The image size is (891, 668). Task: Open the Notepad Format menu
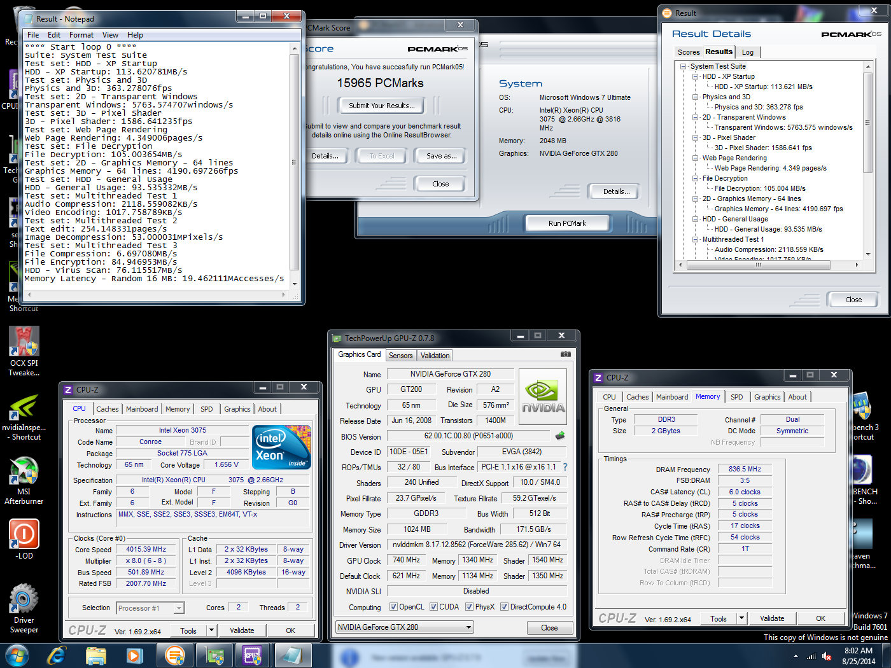81,35
